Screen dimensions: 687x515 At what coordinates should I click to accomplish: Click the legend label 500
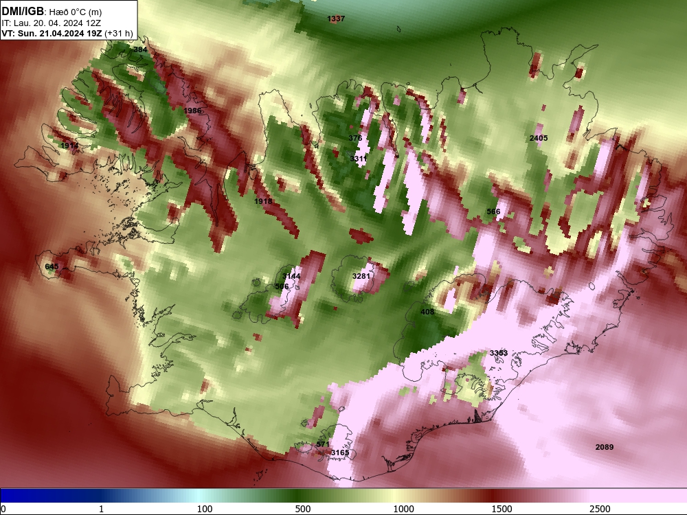click(x=303, y=509)
